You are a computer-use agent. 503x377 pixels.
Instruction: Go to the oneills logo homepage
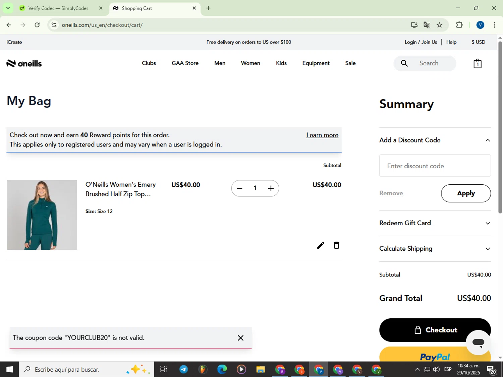[x=24, y=63]
